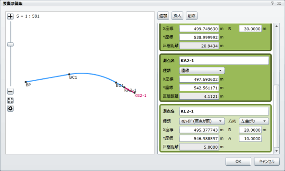This screenshot has height=171, width=285.
Task: Click the 追加 button
Action: [163, 16]
